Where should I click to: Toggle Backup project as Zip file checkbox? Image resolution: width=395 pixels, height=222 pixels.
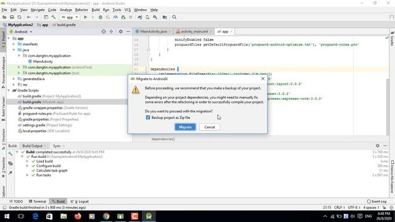[x=148, y=118]
